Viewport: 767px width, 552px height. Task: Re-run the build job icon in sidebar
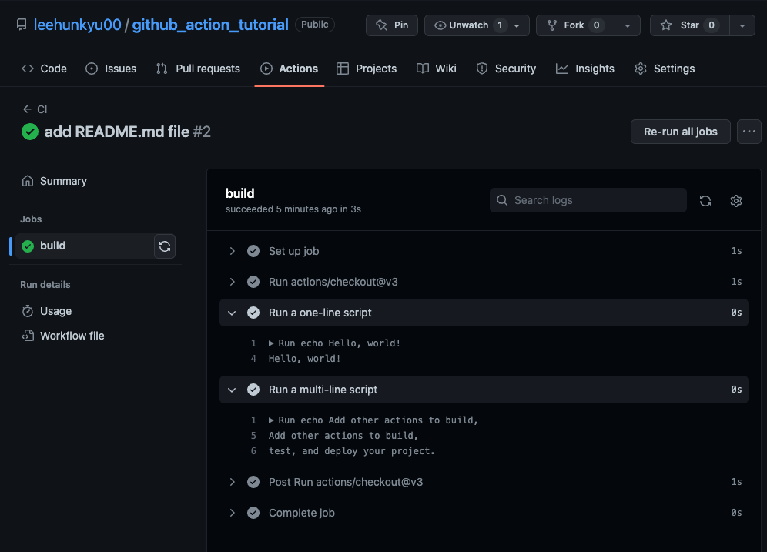[165, 246]
